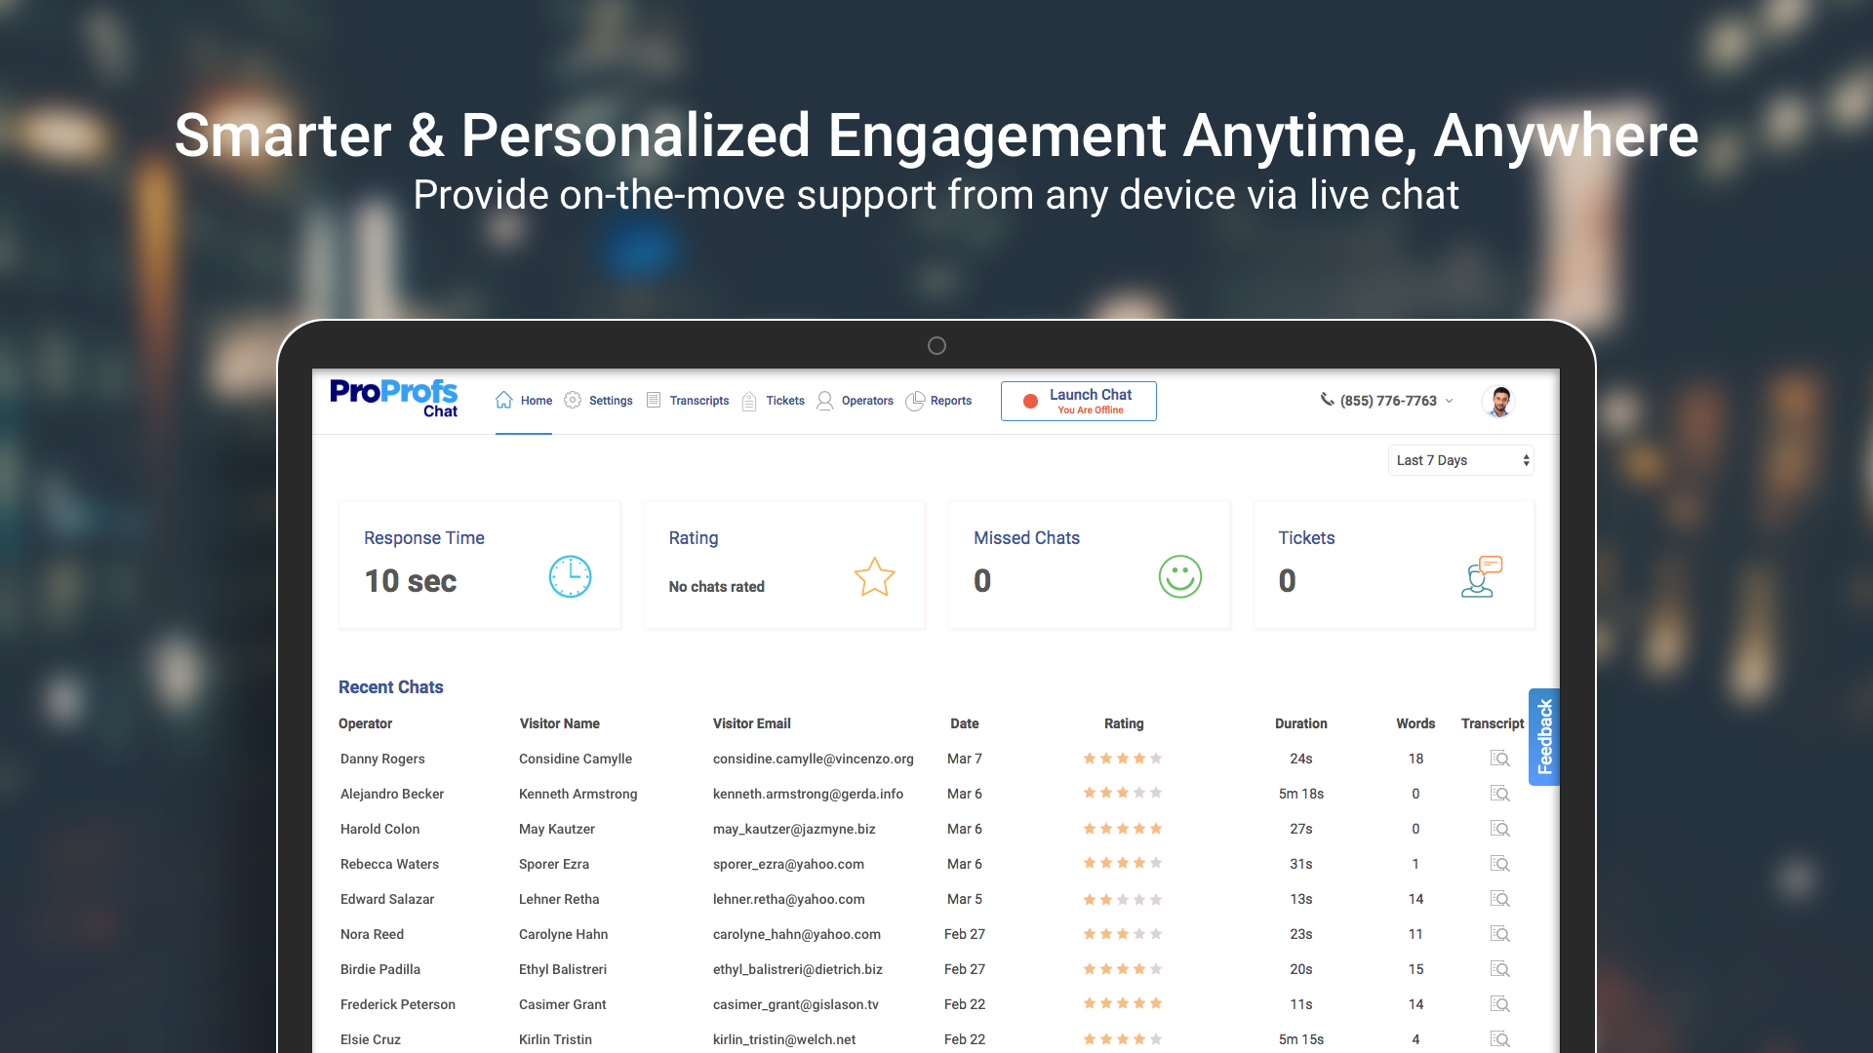
Task: Click the Launch Chat button
Action: click(1078, 401)
